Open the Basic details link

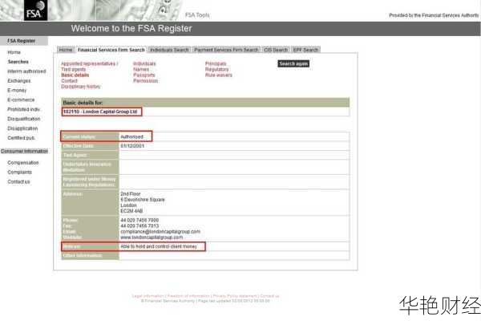pos(75,75)
